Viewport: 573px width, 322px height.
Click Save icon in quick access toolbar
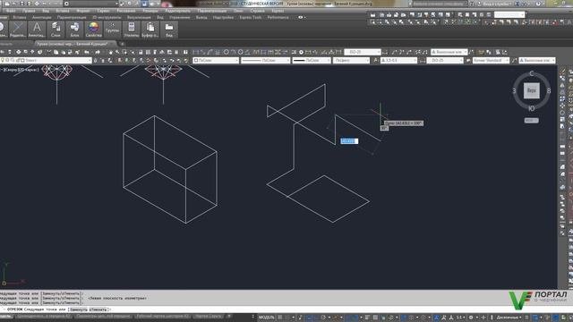click(22, 4)
